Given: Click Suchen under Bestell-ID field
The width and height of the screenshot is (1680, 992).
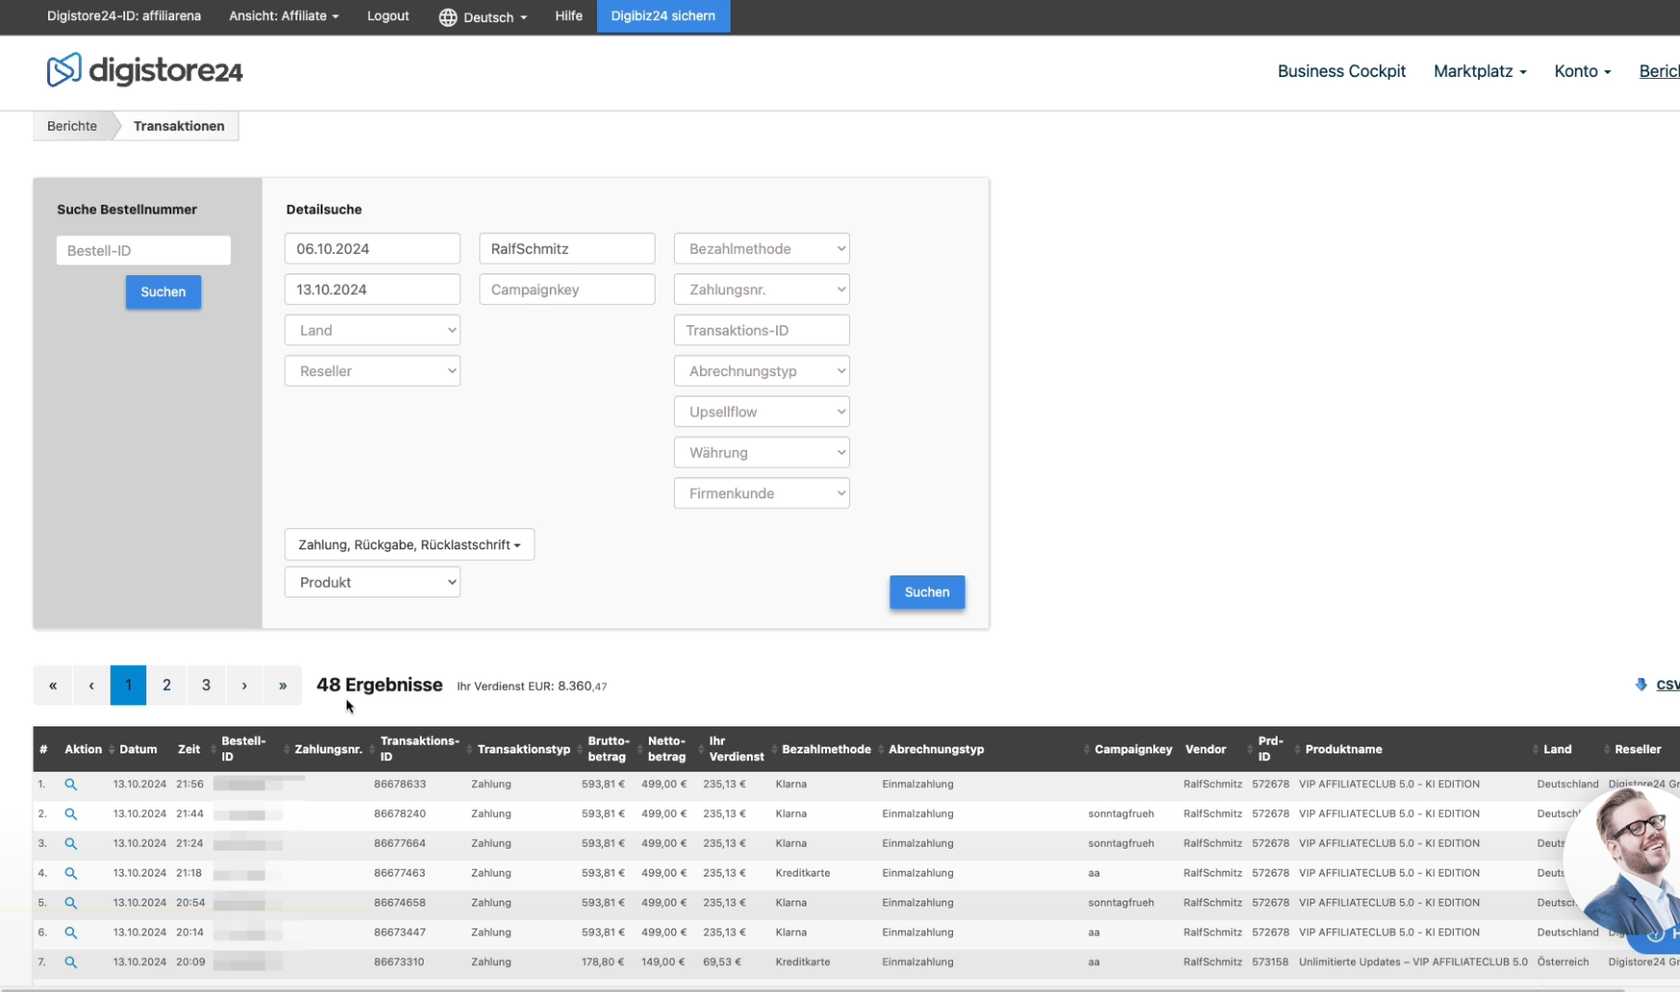Looking at the screenshot, I should (x=164, y=292).
